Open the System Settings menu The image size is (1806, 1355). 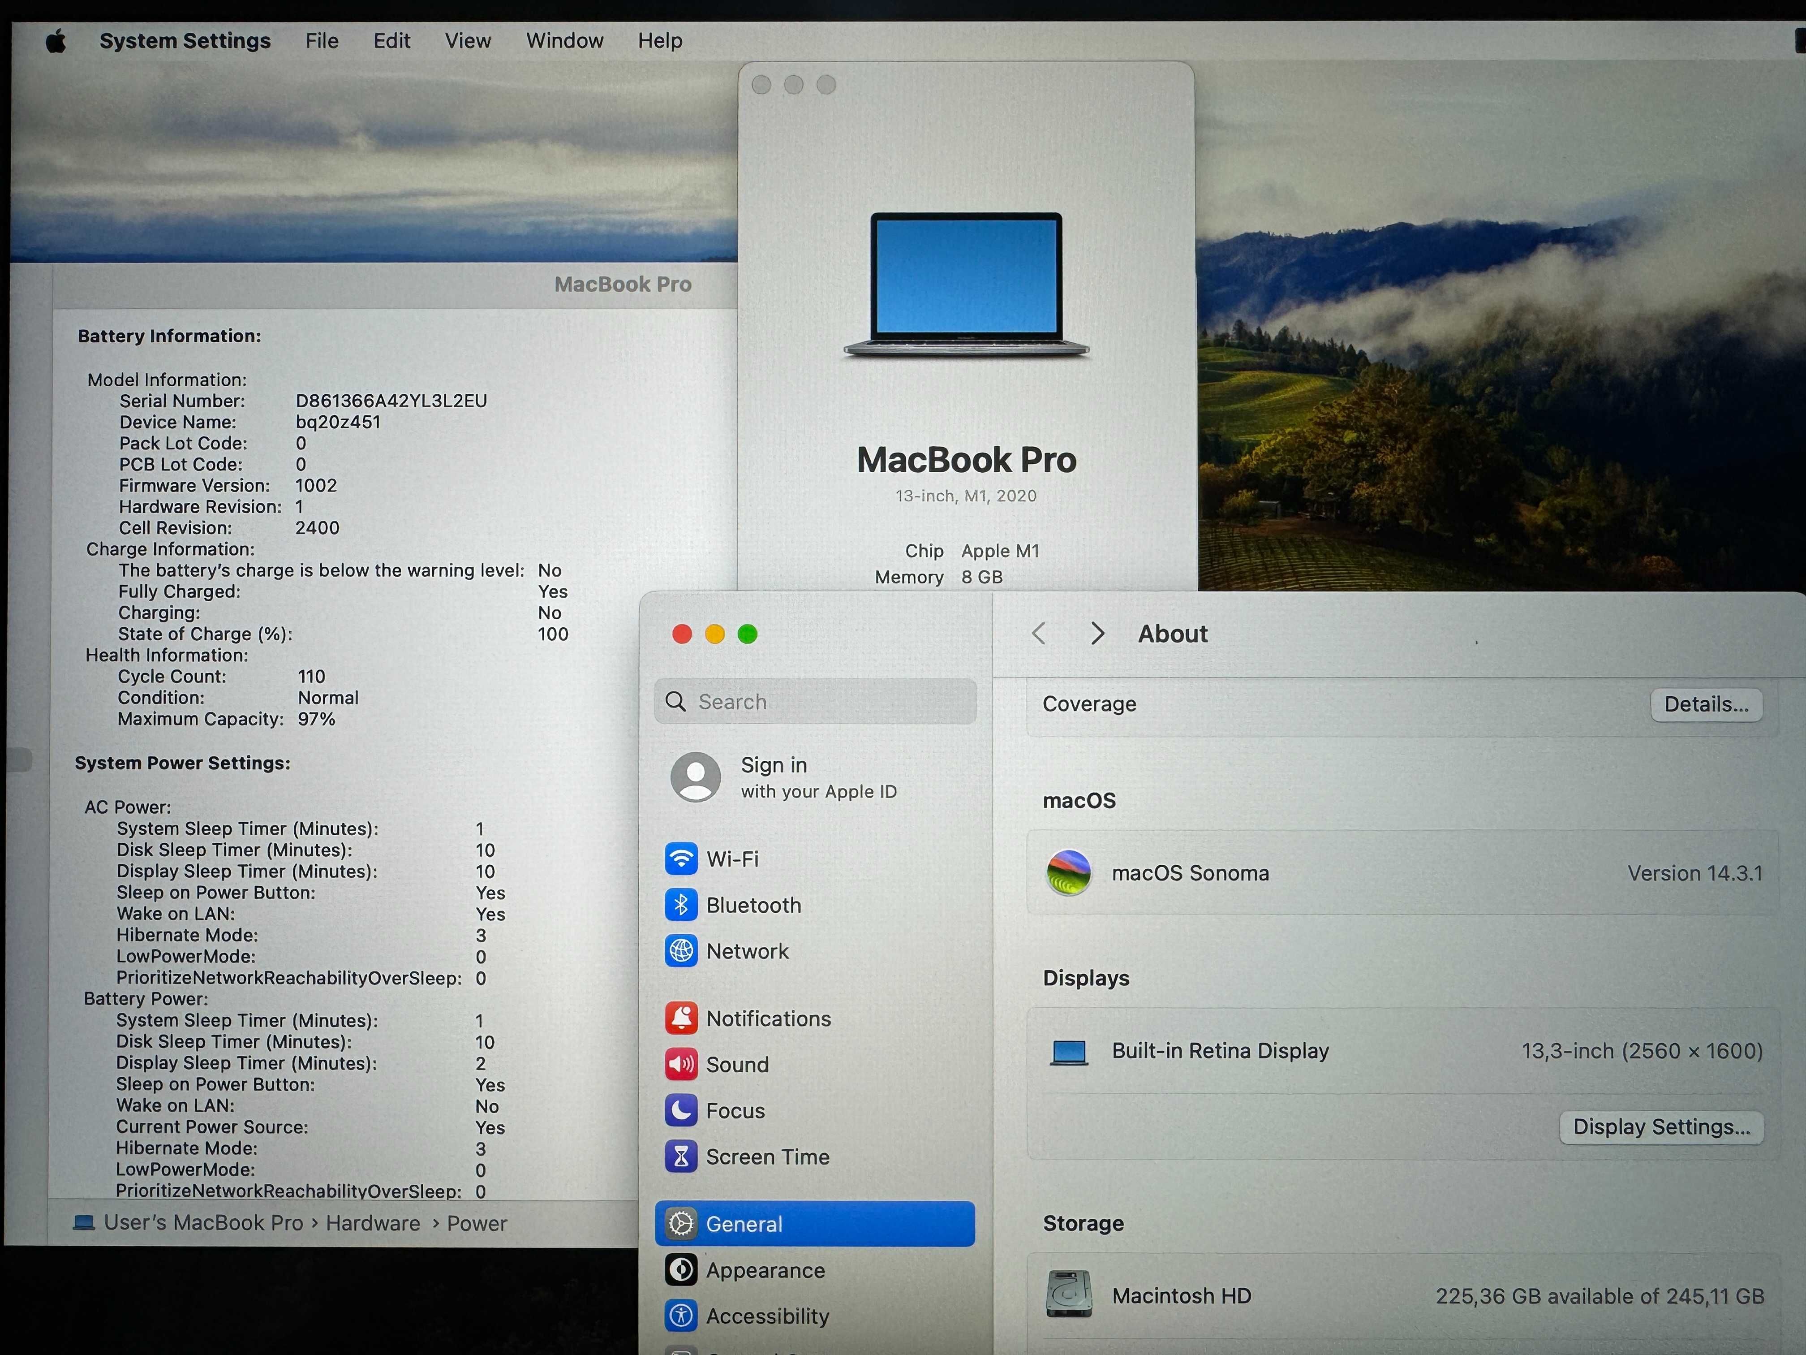(x=185, y=41)
